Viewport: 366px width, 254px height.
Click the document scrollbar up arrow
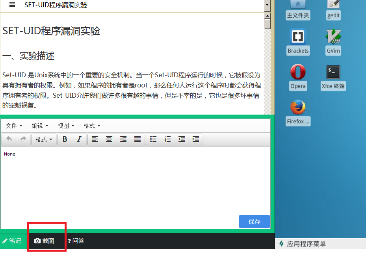point(267,16)
